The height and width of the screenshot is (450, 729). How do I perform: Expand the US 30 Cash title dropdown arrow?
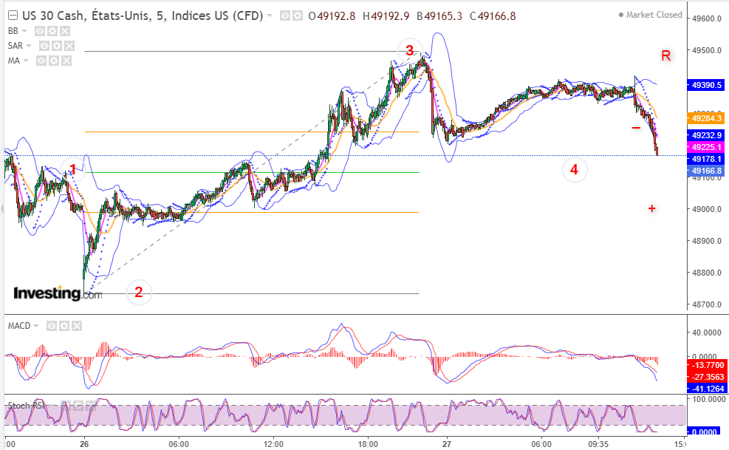(269, 16)
